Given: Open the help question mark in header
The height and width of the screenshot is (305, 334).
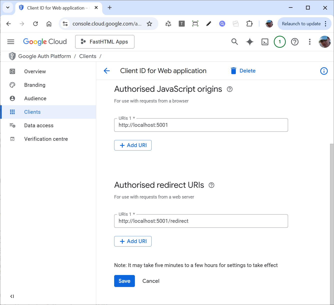Looking at the screenshot, I should point(295,42).
